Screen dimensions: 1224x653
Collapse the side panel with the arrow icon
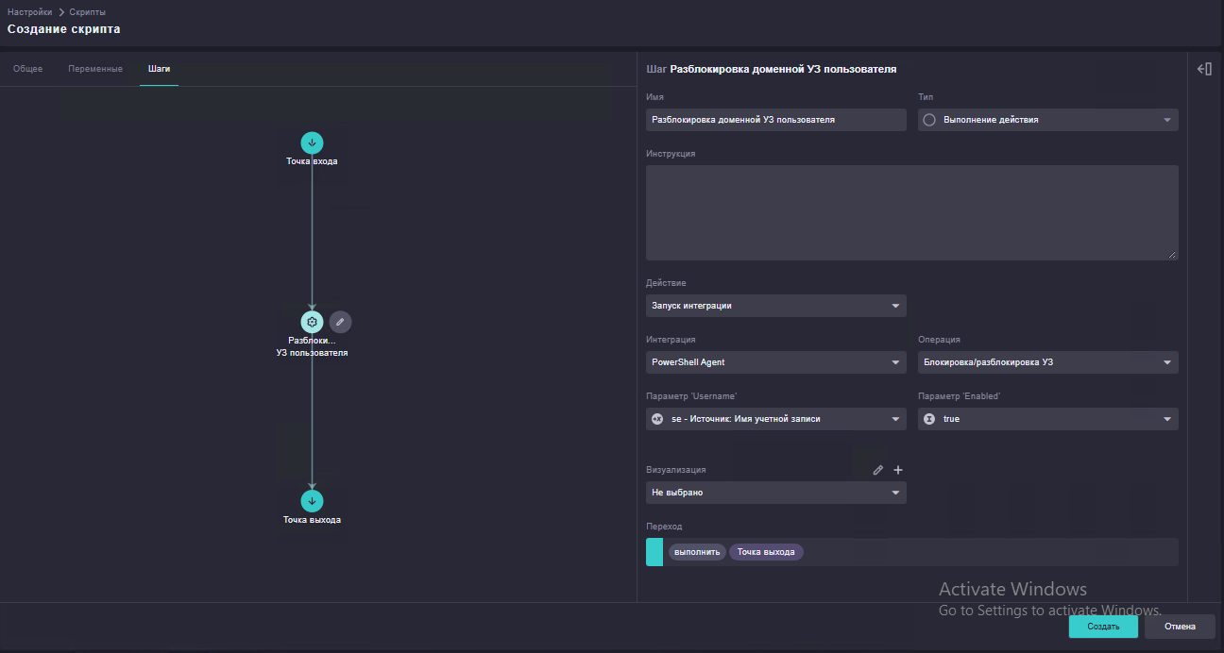pos(1204,69)
